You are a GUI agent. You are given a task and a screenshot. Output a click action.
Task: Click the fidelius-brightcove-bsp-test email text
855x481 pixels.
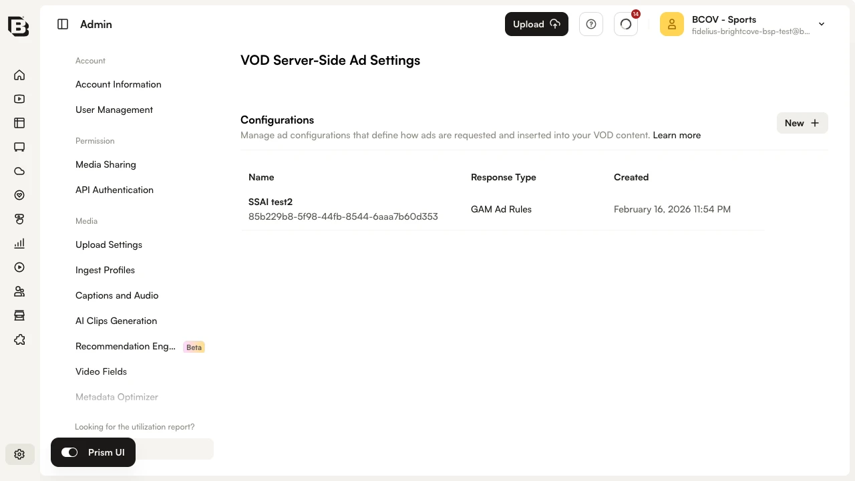tap(751, 31)
